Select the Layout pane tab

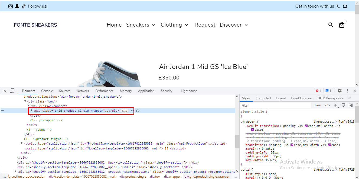point(281,98)
